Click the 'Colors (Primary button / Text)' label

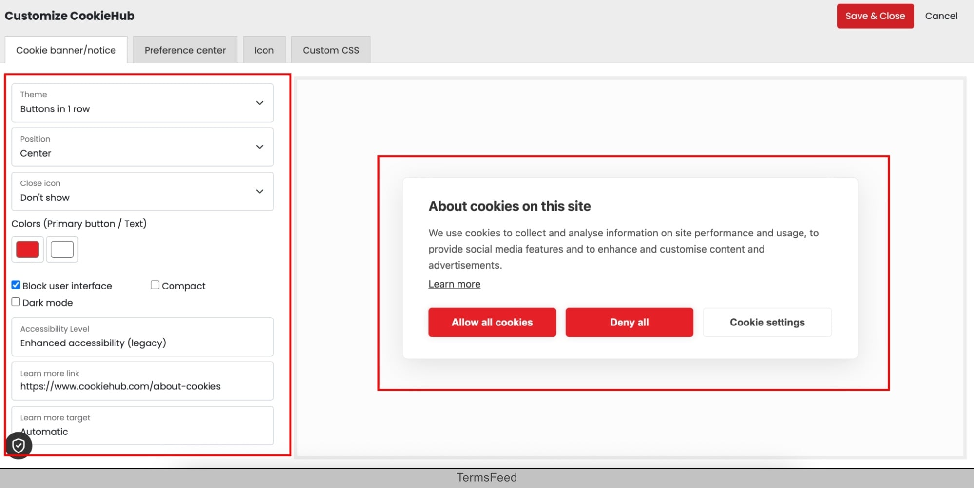click(79, 224)
